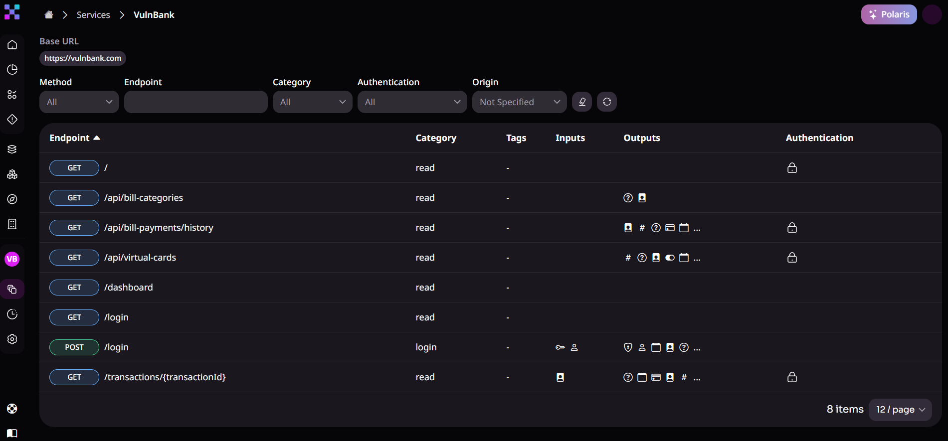Click the lock icon for /api/bill-payments/history
The width and height of the screenshot is (948, 441).
pos(792,228)
